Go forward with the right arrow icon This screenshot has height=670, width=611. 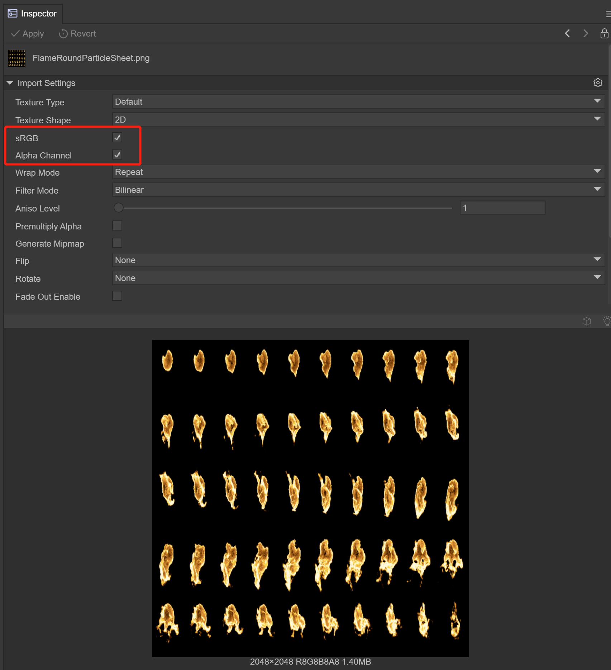click(586, 33)
